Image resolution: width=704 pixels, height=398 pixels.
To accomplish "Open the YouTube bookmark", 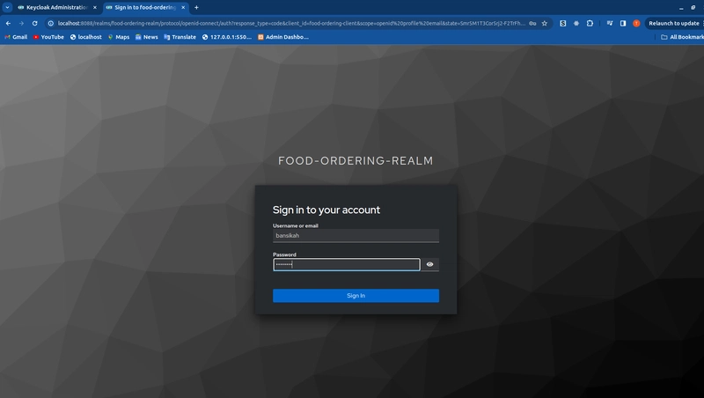I will pos(48,37).
